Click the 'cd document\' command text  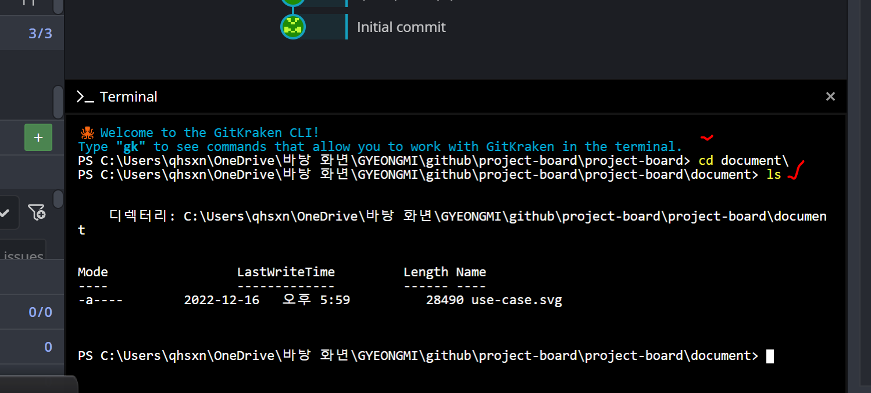743,160
